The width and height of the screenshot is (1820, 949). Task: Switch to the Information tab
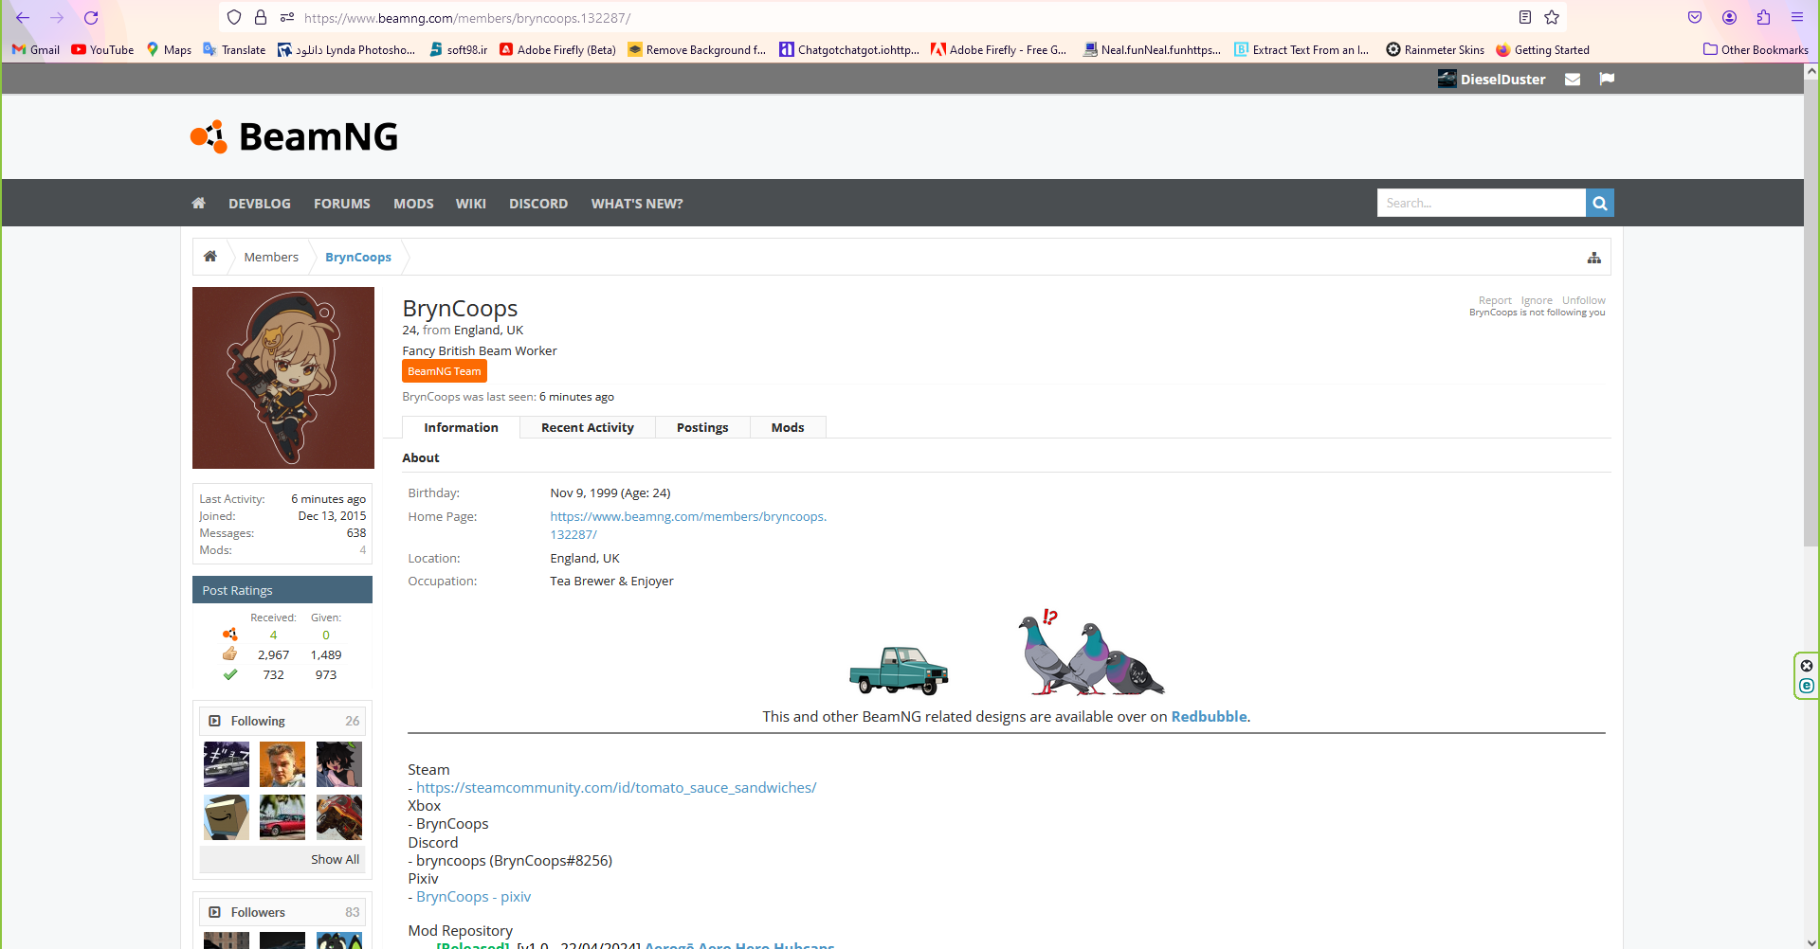(461, 427)
